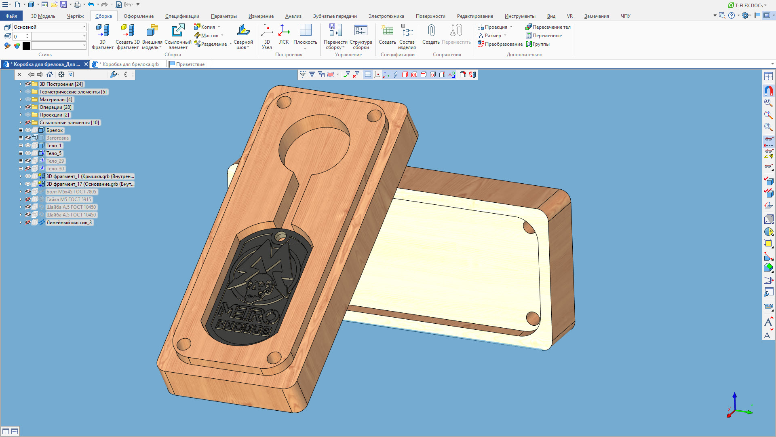This screenshot has width=776, height=437.
Task: Toggle visibility of Тело_1
Action: point(28,146)
